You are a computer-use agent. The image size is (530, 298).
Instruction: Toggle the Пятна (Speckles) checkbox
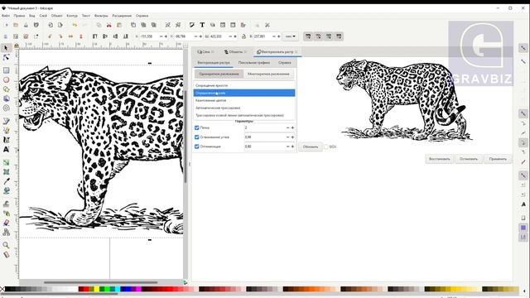pos(197,127)
